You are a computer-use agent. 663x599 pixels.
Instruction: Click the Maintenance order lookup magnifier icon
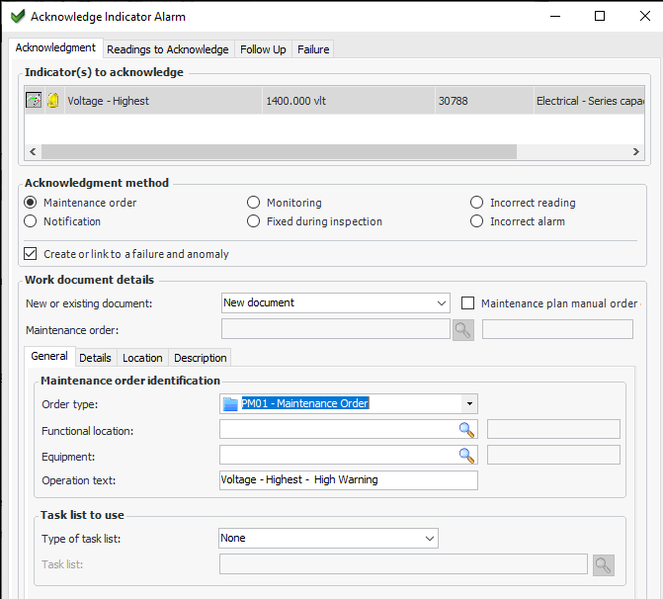point(462,329)
